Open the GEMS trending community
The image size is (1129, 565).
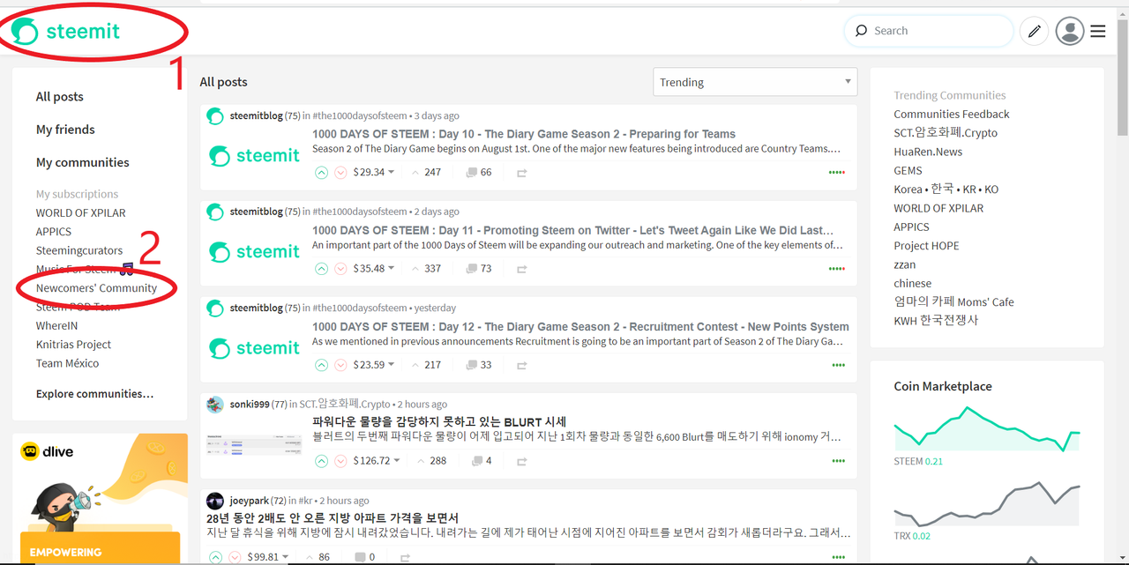pyautogui.click(x=908, y=171)
